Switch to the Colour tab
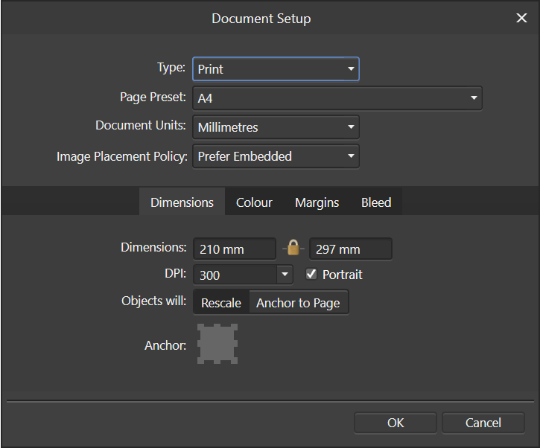540x448 pixels. pos(254,202)
